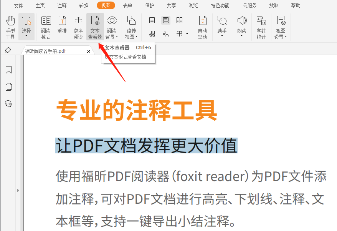Open the 转换 ribbon tab

click(x=84, y=6)
